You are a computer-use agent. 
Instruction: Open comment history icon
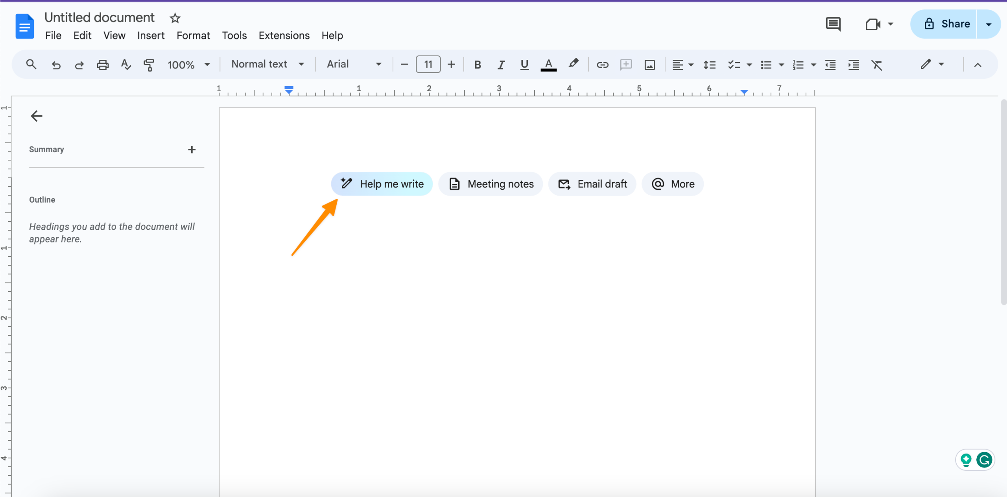pos(833,24)
